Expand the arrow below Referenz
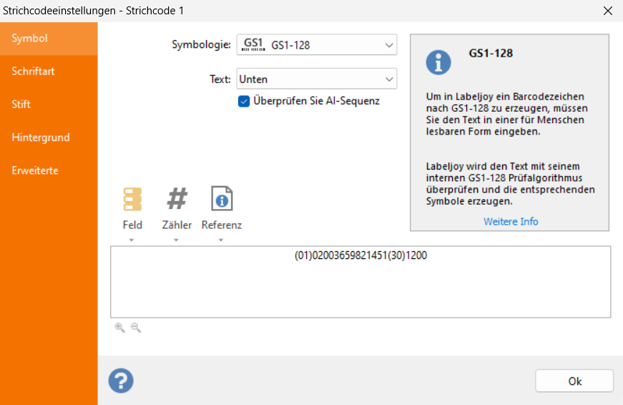623x405 pixels. pyautogui.click(x=221, y=240)
